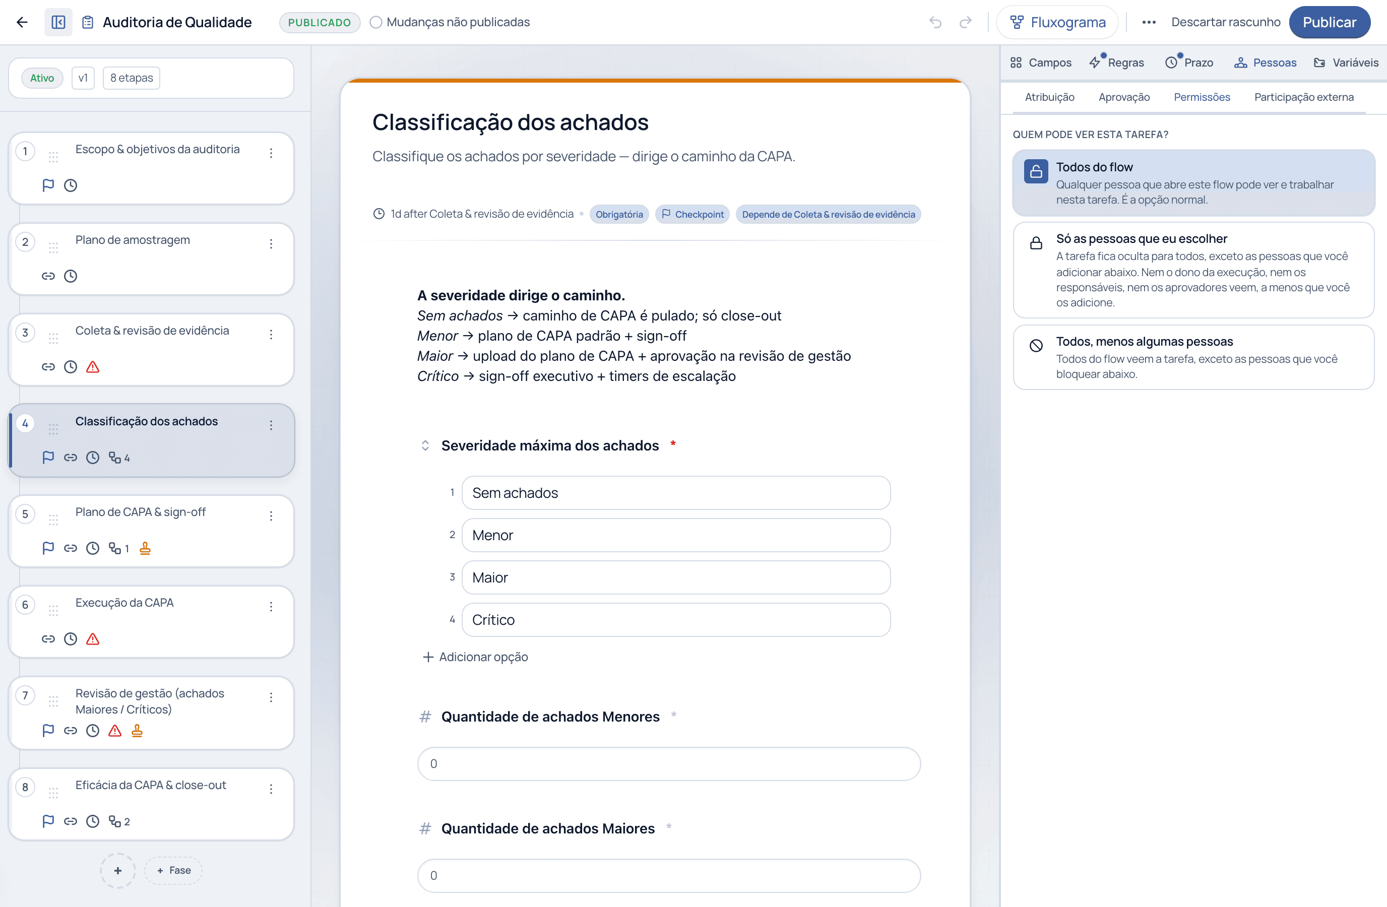Image resolution: width=1387 pixels, height=907 pixels.
Task: Click the dashed plus button to add a step
Action: tap(118, 870)
